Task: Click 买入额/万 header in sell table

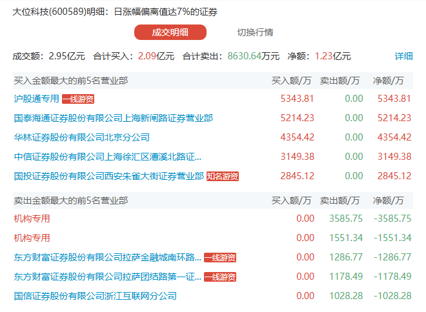Action: [x=291, y=200]
